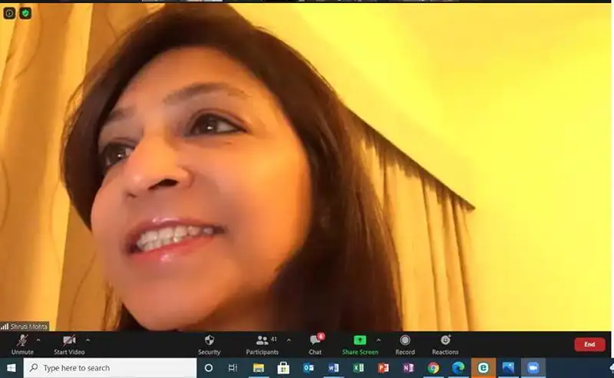Open Microsoft Word from the taskbar
614x378 pixels.
point(333,368)
